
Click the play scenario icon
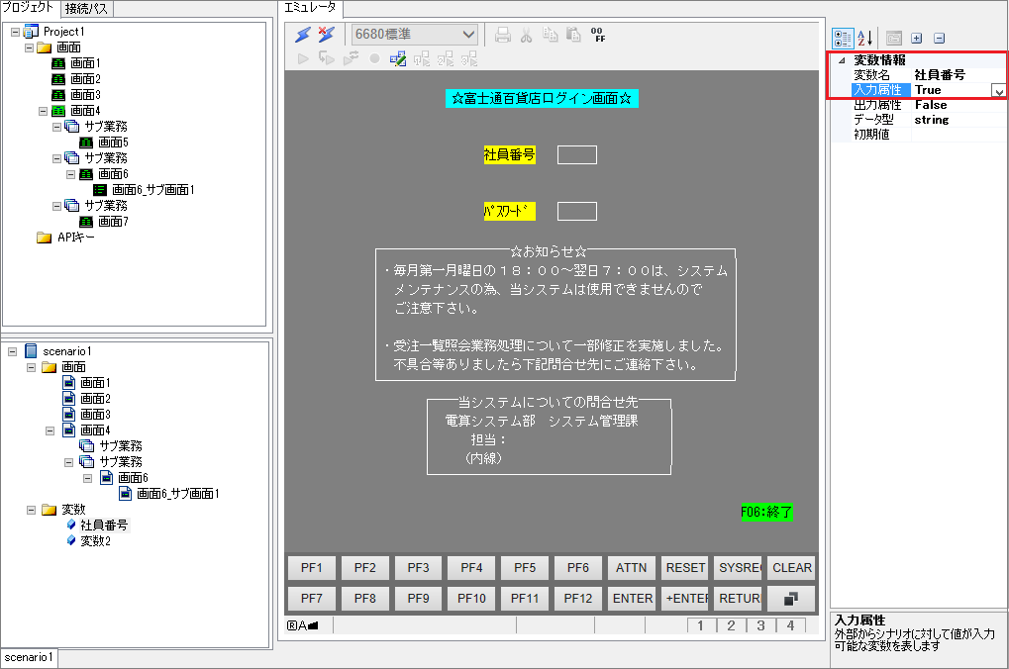(x=303, y=59)
